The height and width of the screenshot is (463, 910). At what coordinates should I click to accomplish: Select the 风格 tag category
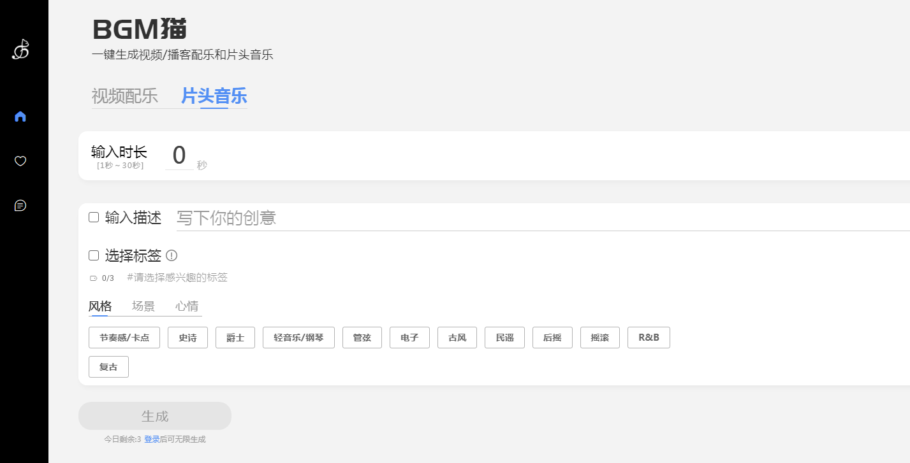pos(100,306)
